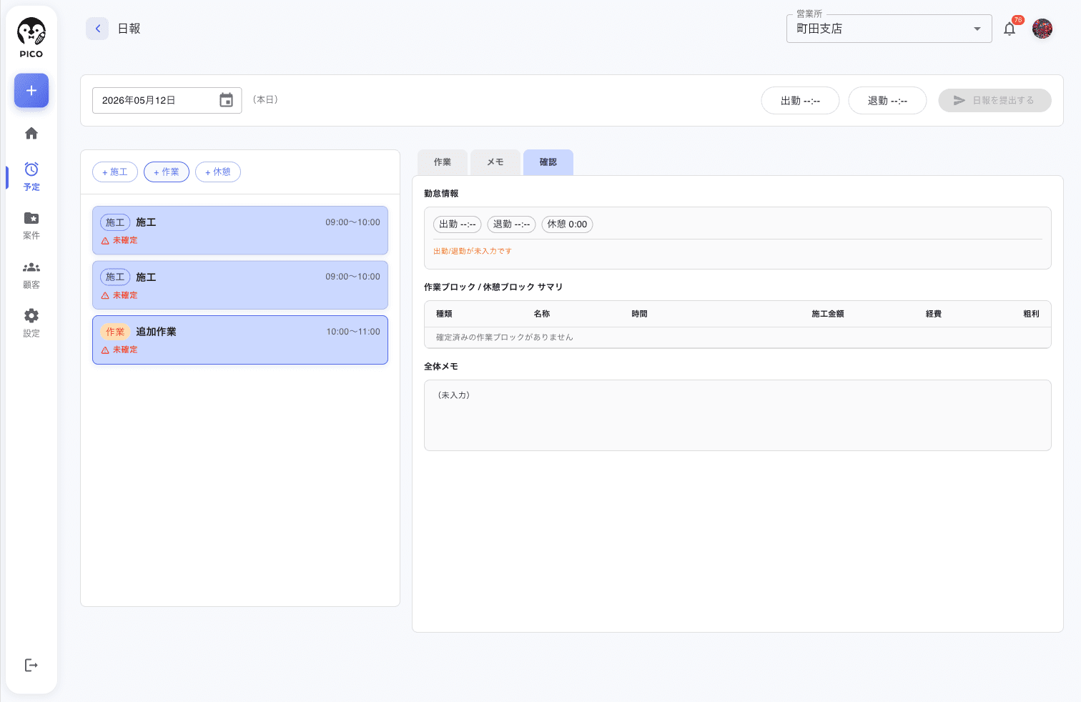The image size is (1081, 702).
Task: Select the 確認 tab
Action: pos(548,162)
